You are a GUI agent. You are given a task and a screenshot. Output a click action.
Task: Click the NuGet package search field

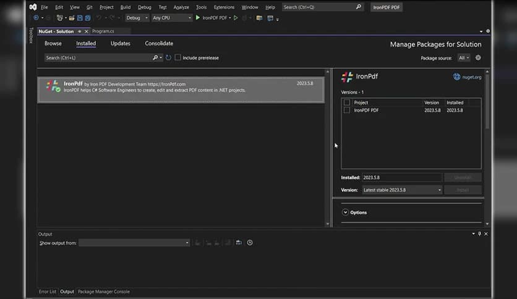tap(98, 58)
